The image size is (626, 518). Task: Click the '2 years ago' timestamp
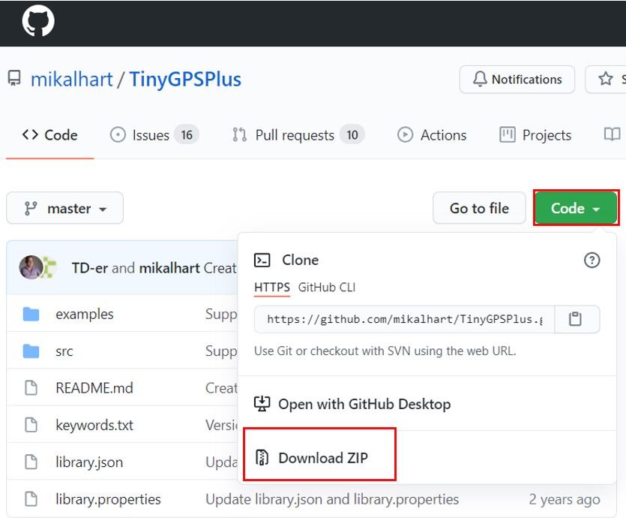[x=565, y=499]
